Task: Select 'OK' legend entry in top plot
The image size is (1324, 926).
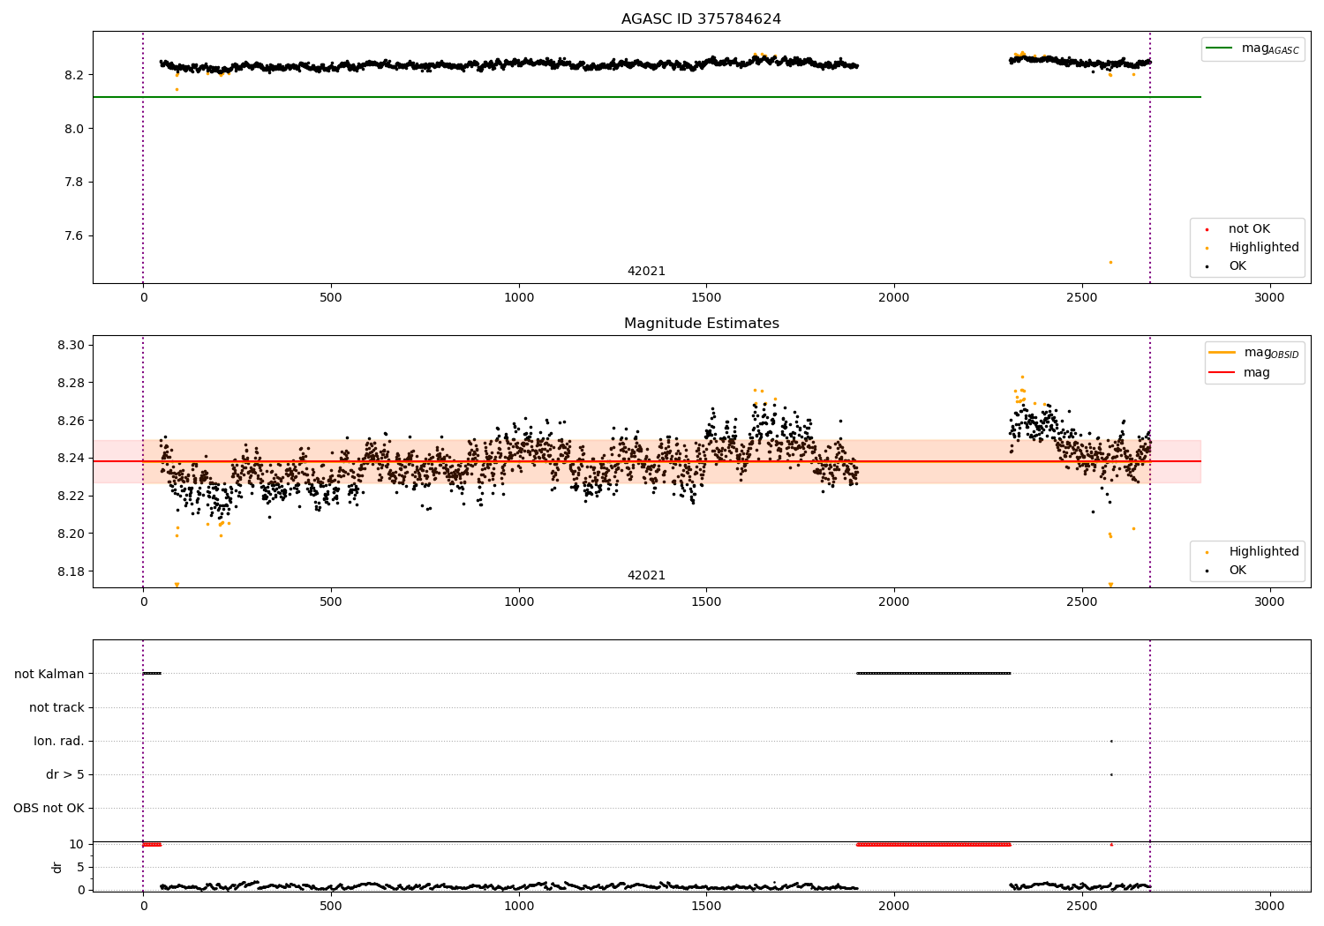Action: pyautogui.click(x=1237, y=266)
